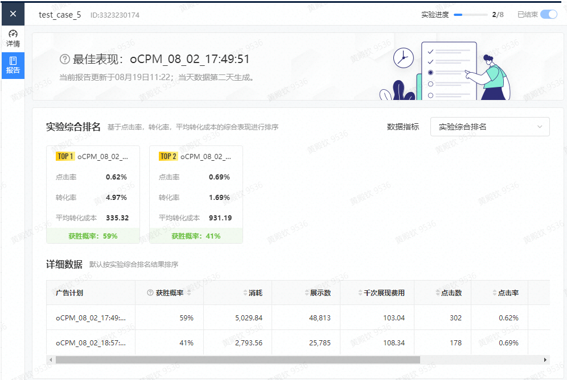Click the TOP 1 badge
The height and width of the screenshot is (380, 567).
pos(65,156)
